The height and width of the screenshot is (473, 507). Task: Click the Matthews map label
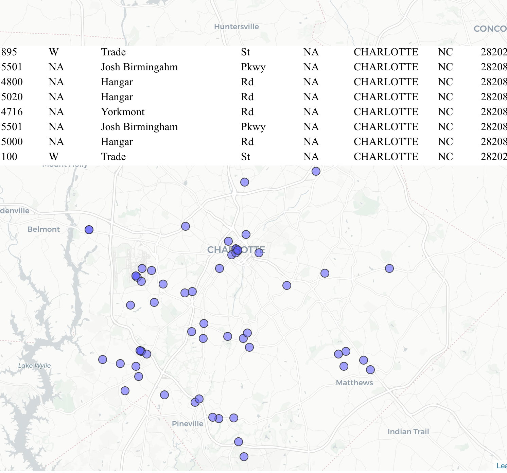point(354,383)
